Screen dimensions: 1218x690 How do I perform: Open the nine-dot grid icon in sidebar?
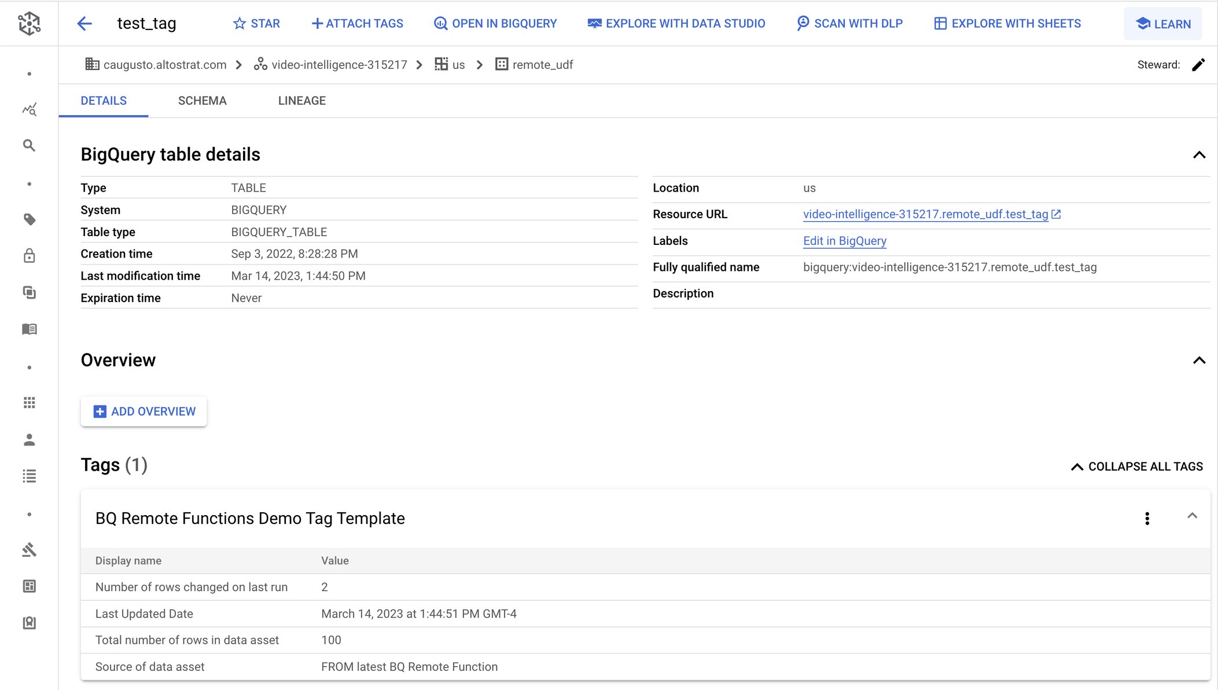(x=30, y=402)
